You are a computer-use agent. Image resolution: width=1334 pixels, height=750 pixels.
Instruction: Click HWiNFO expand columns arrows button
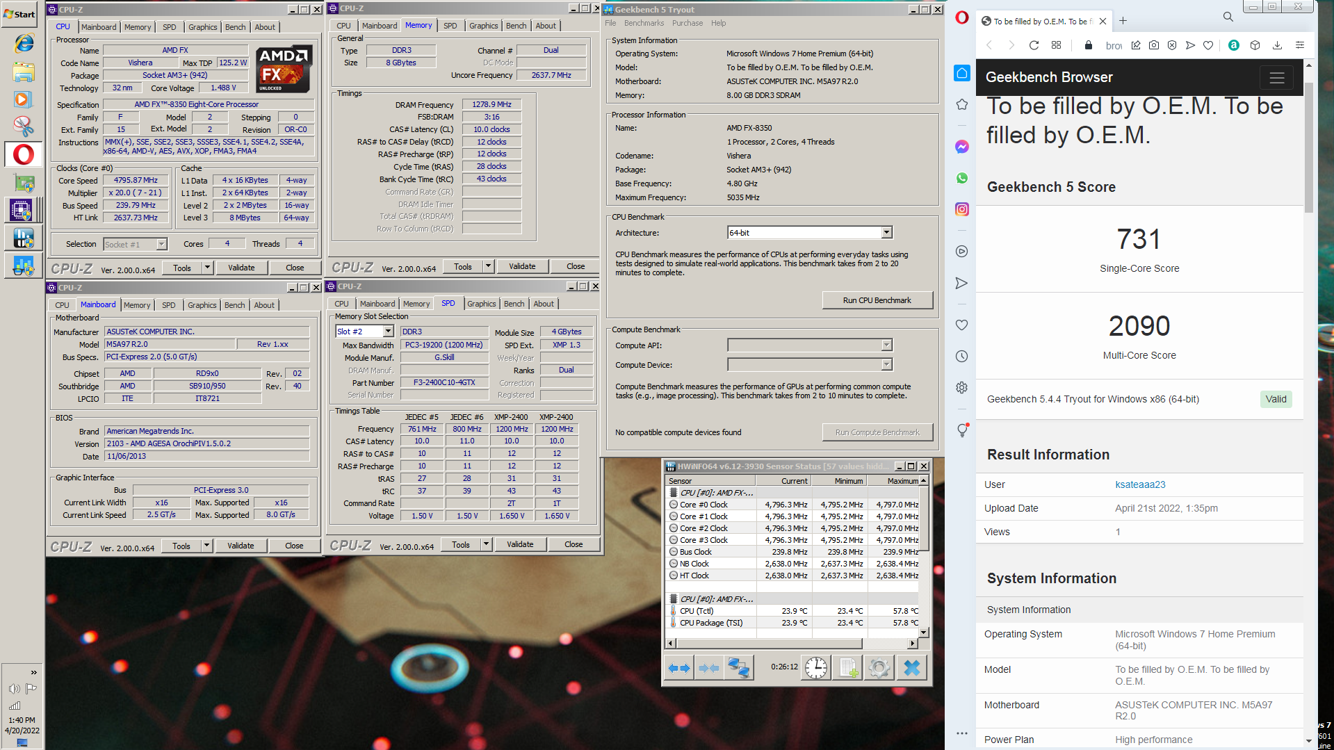679,669
